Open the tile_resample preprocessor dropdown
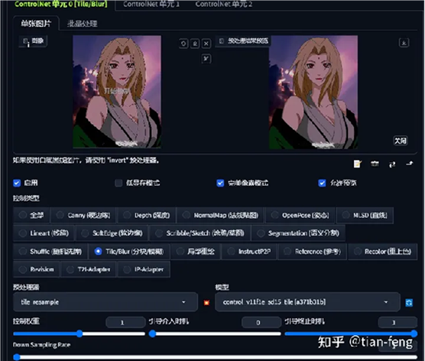Screen dimensions: 425x361 pos(105,302)
